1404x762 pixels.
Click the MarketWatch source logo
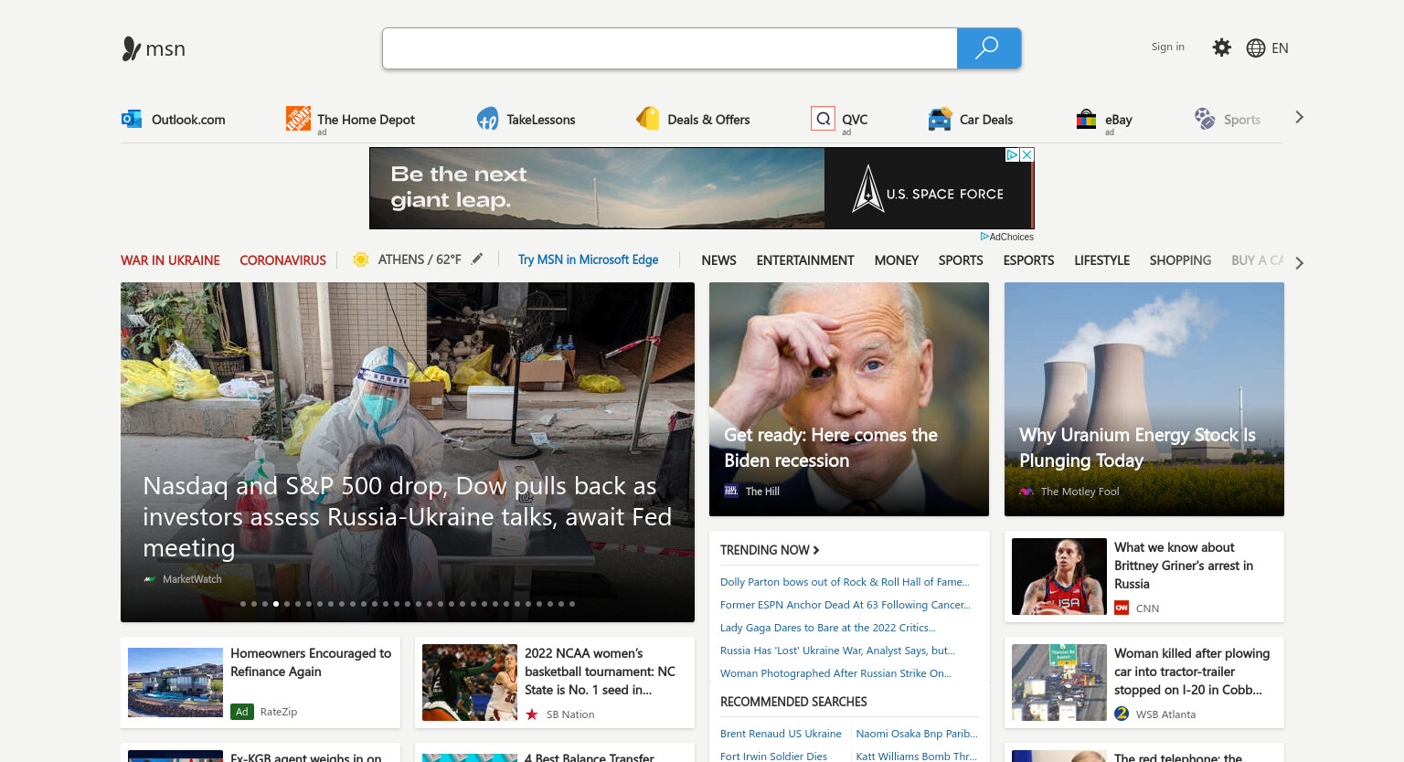150,579
